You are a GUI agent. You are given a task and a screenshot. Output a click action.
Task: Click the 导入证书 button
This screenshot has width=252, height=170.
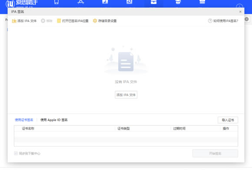(228, 120)
